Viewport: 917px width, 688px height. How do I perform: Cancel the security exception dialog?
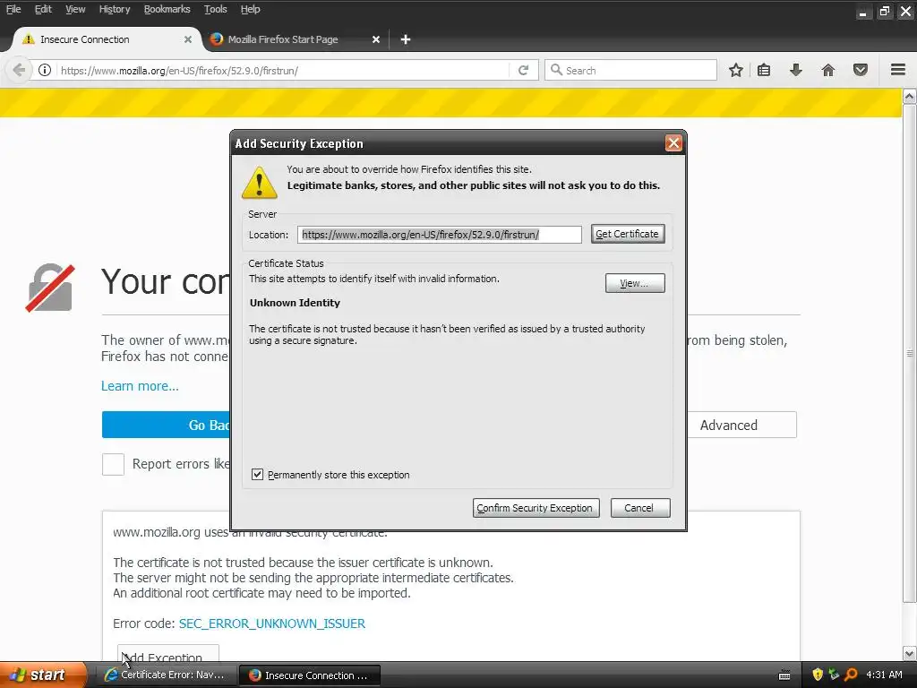(x=639, y=508)
